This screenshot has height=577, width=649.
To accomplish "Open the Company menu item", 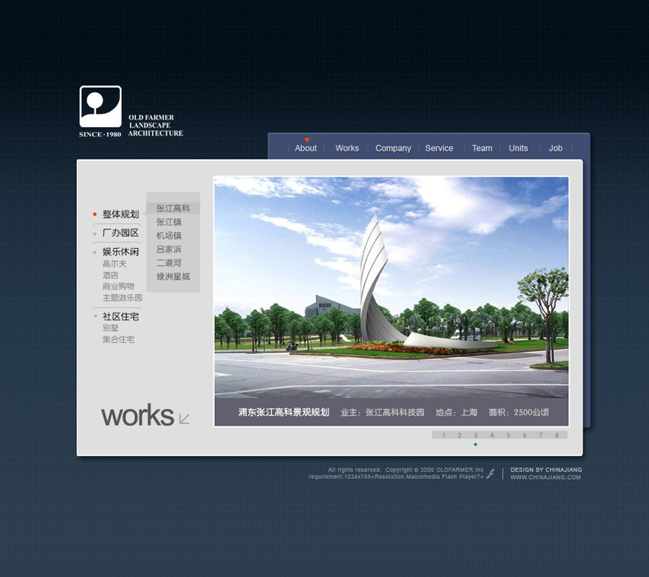I will tap(393, 148).
